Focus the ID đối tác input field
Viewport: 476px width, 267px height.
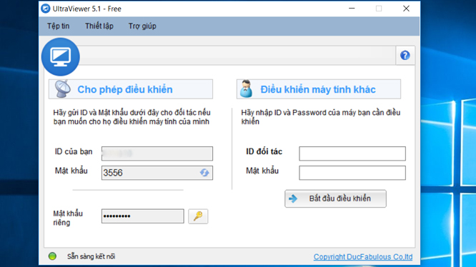tap(352, 153)
